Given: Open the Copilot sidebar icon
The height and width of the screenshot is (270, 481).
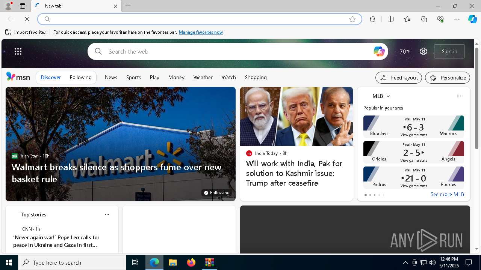Looking at the screenshot, I should [x=472, y=19].
